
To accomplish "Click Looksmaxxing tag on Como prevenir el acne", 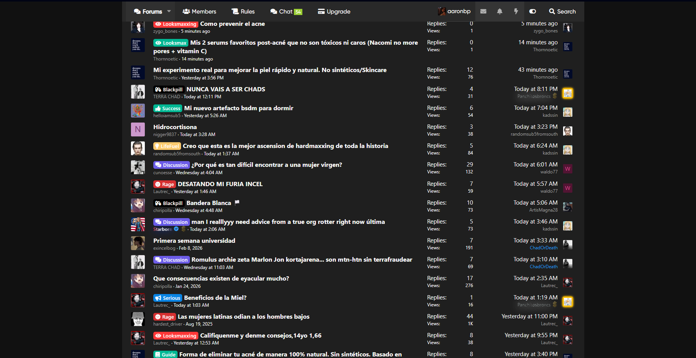I will pos(176,24).
